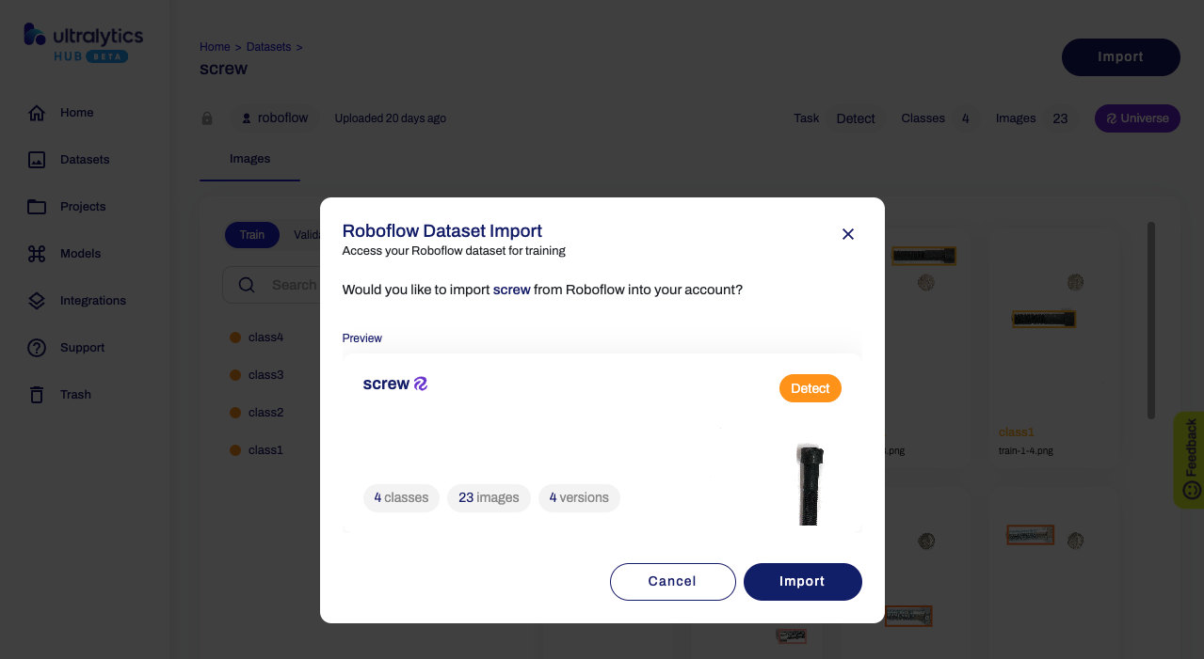Click the Roboflow icon beside screw title
The image size is (1204, 659).
421,384
